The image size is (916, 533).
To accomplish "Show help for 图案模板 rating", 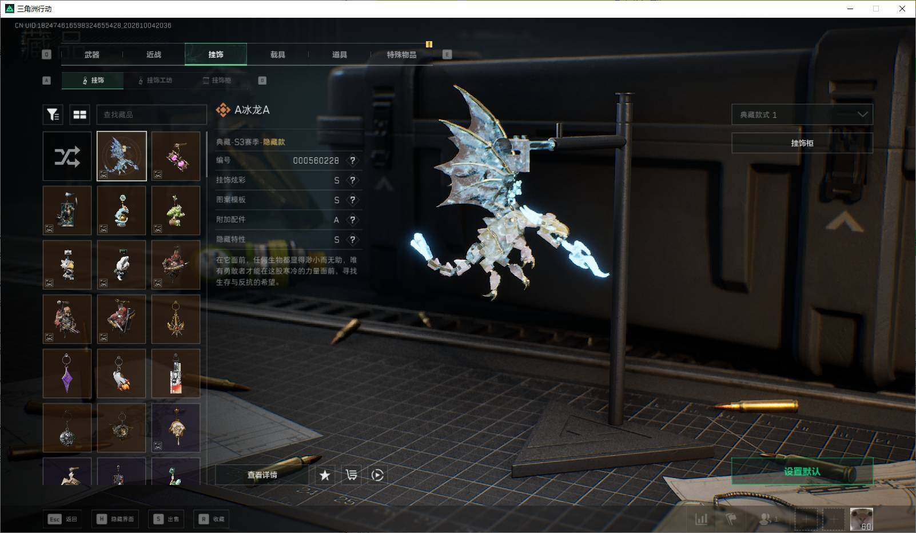I will [x=353, y=200].
